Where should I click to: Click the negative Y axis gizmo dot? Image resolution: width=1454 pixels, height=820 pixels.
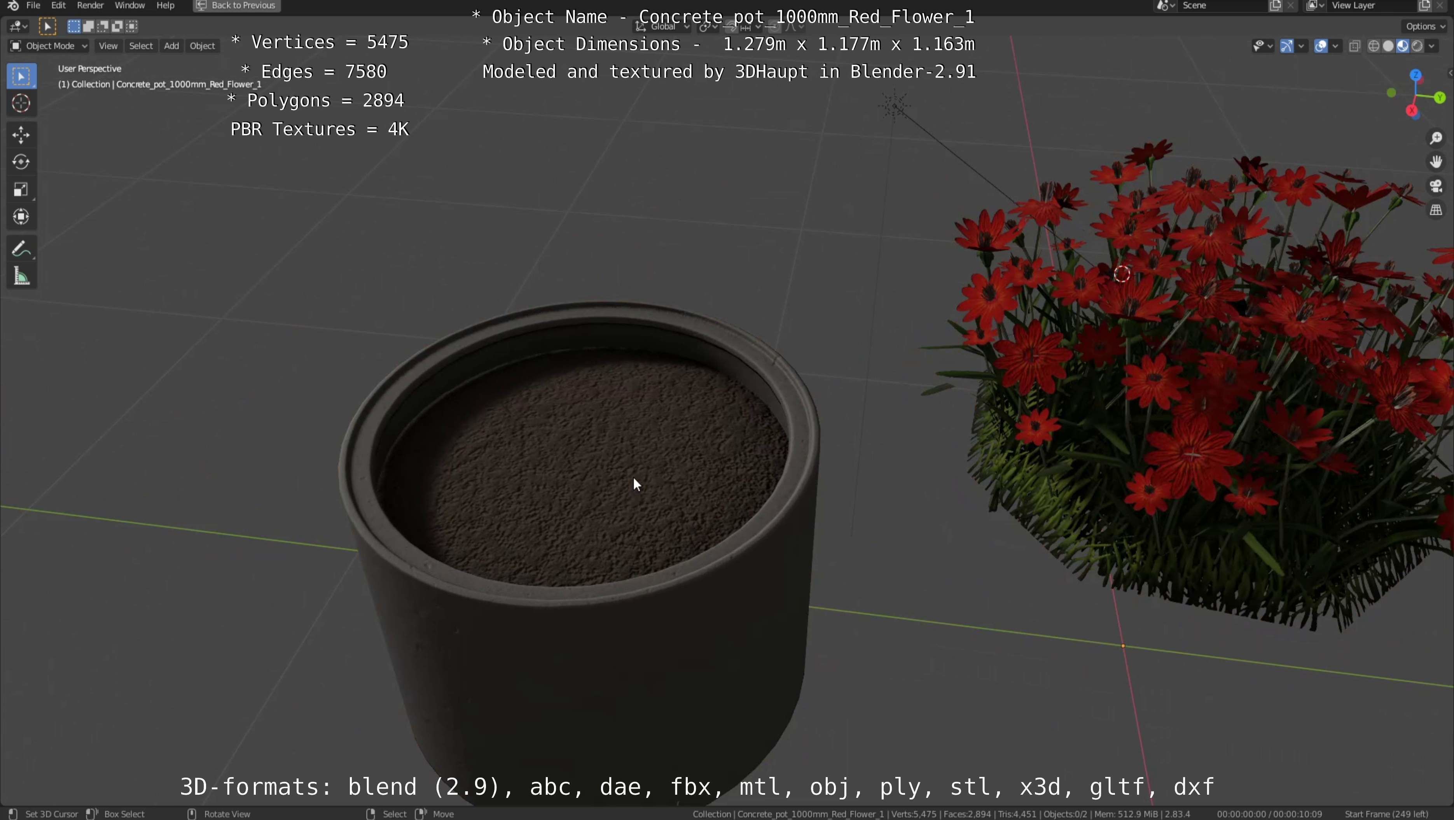[1391, 93]
